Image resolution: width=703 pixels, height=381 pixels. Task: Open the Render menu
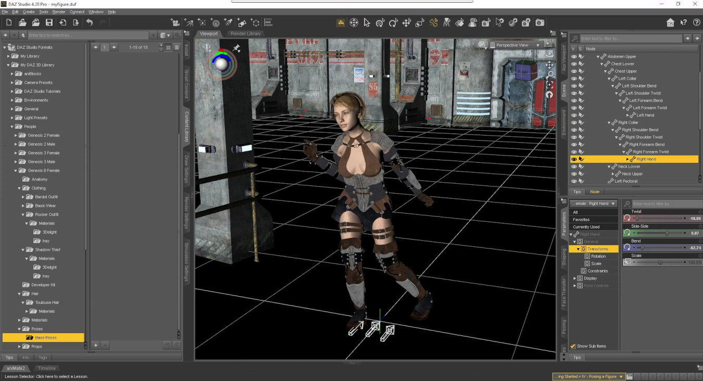tap(58, 11)
